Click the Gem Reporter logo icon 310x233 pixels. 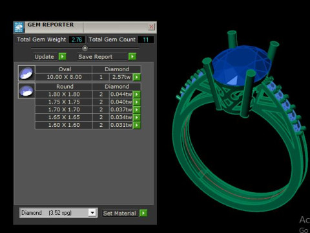coord(19,27)
